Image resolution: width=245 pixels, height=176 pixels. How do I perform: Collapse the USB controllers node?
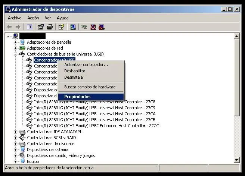[15, 54]
